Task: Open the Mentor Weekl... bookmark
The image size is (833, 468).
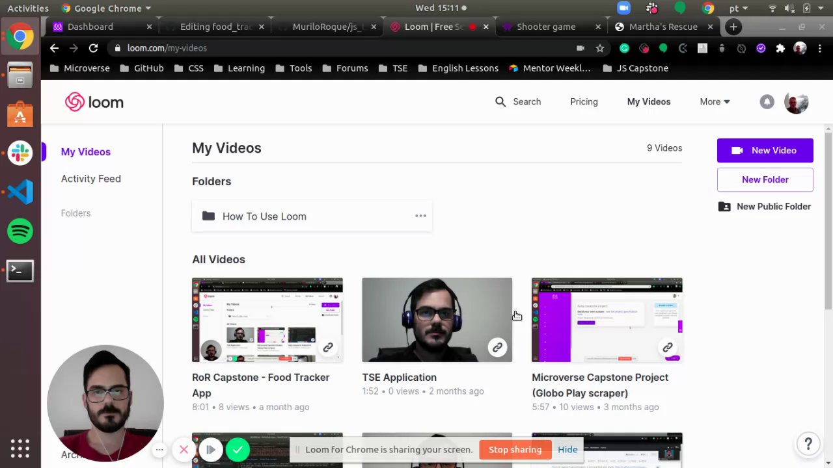Action: pos(550,68)
